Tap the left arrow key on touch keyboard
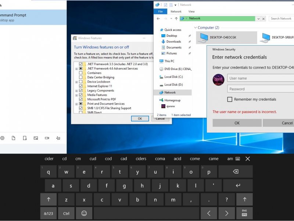Image resolution: width=294 pixels, height=221 pixels. (209, 213)
